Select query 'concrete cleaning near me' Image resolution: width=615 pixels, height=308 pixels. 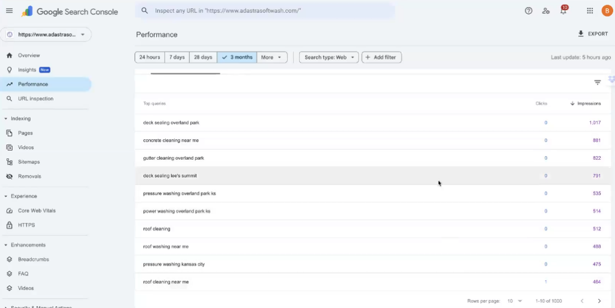click(171, 140)
